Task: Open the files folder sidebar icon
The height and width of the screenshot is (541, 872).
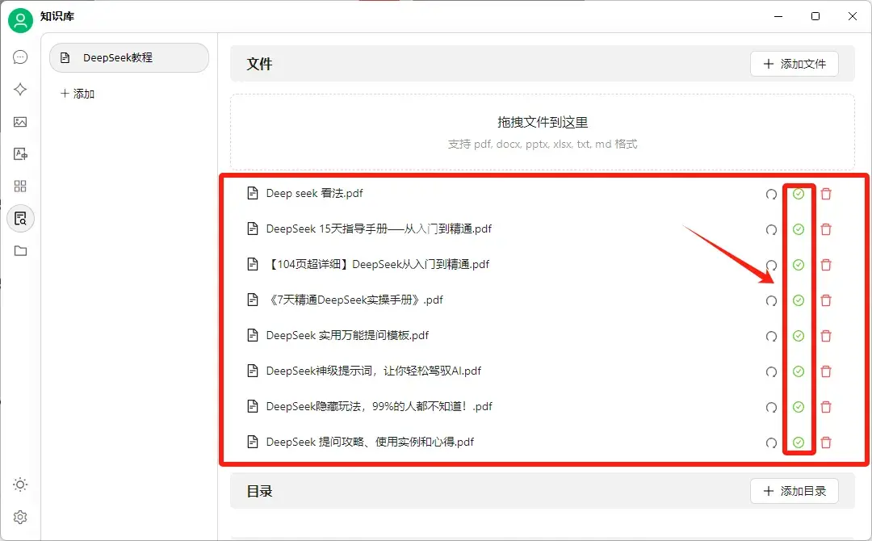Action: (20, 251)
